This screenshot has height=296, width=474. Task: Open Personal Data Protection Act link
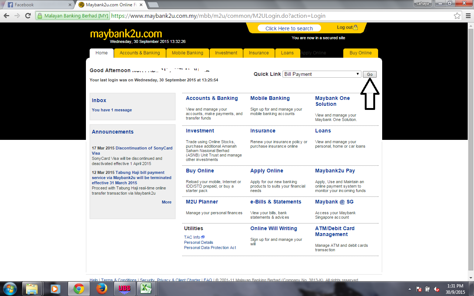(x=210, y=248)
